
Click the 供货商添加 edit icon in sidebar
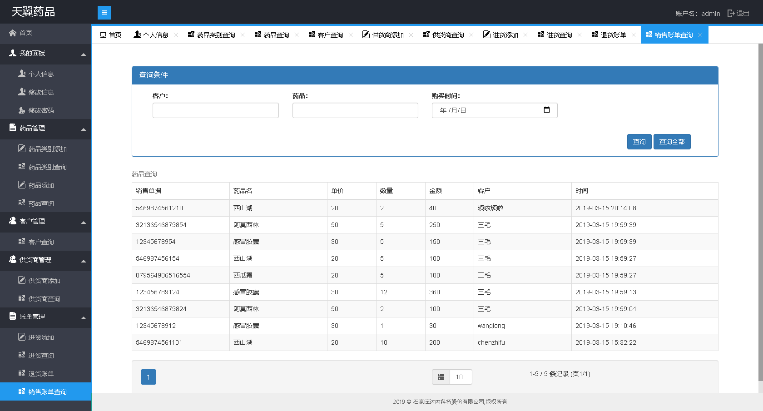[x=22, y=280]
